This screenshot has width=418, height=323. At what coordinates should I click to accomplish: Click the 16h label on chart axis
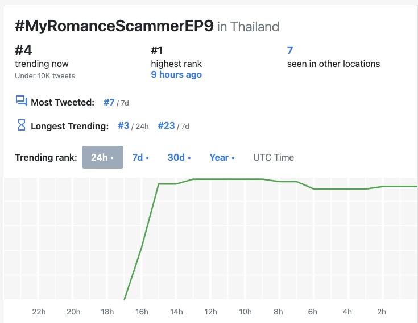pos(142,312)
